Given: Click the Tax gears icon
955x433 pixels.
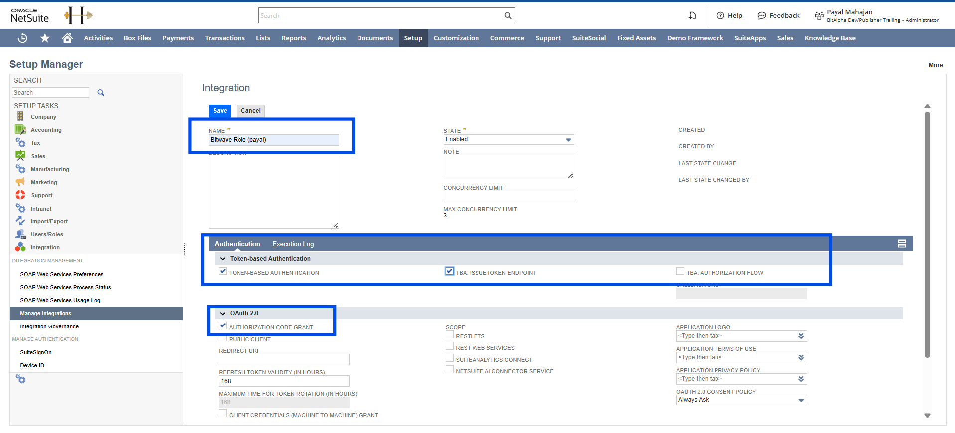Looking at the screenshot, I should (20, 143).
